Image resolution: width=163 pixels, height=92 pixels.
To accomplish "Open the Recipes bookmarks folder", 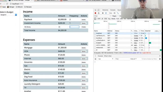I will tap(28, 7).
